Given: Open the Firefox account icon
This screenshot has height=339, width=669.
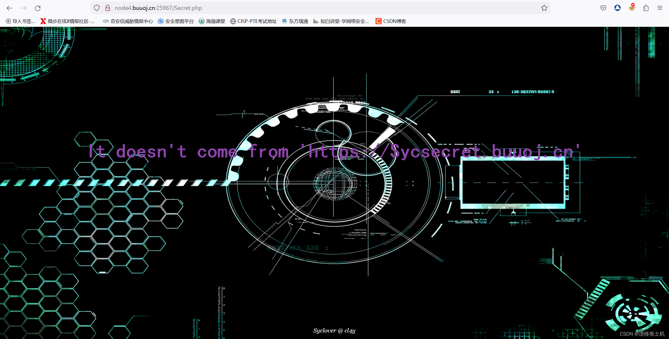Looking at the screenshot, I should tap(617, 8).
